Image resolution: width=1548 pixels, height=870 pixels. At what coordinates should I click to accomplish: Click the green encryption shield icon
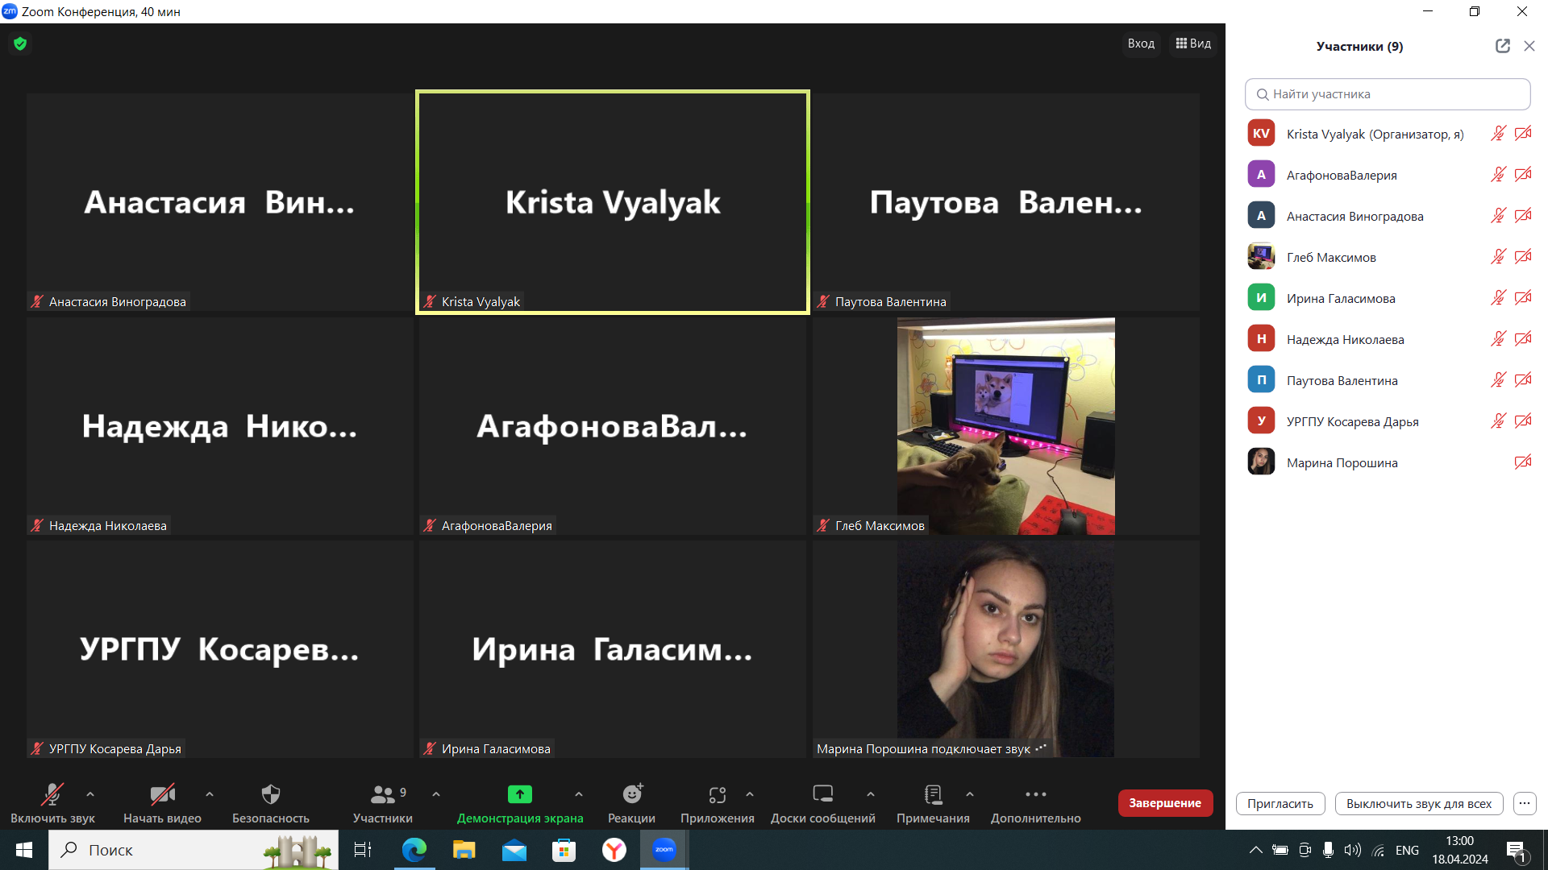(x=20, y=43)
